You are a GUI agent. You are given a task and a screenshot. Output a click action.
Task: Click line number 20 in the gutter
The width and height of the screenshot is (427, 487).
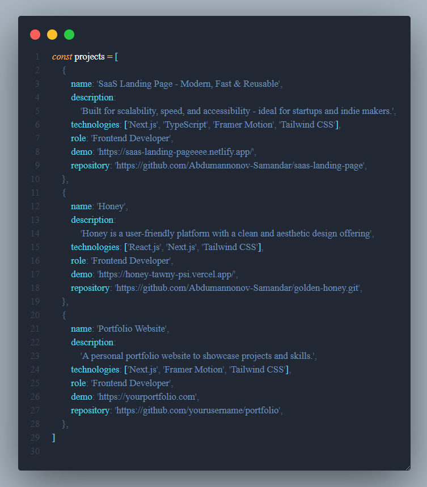(x=35, y=315)
